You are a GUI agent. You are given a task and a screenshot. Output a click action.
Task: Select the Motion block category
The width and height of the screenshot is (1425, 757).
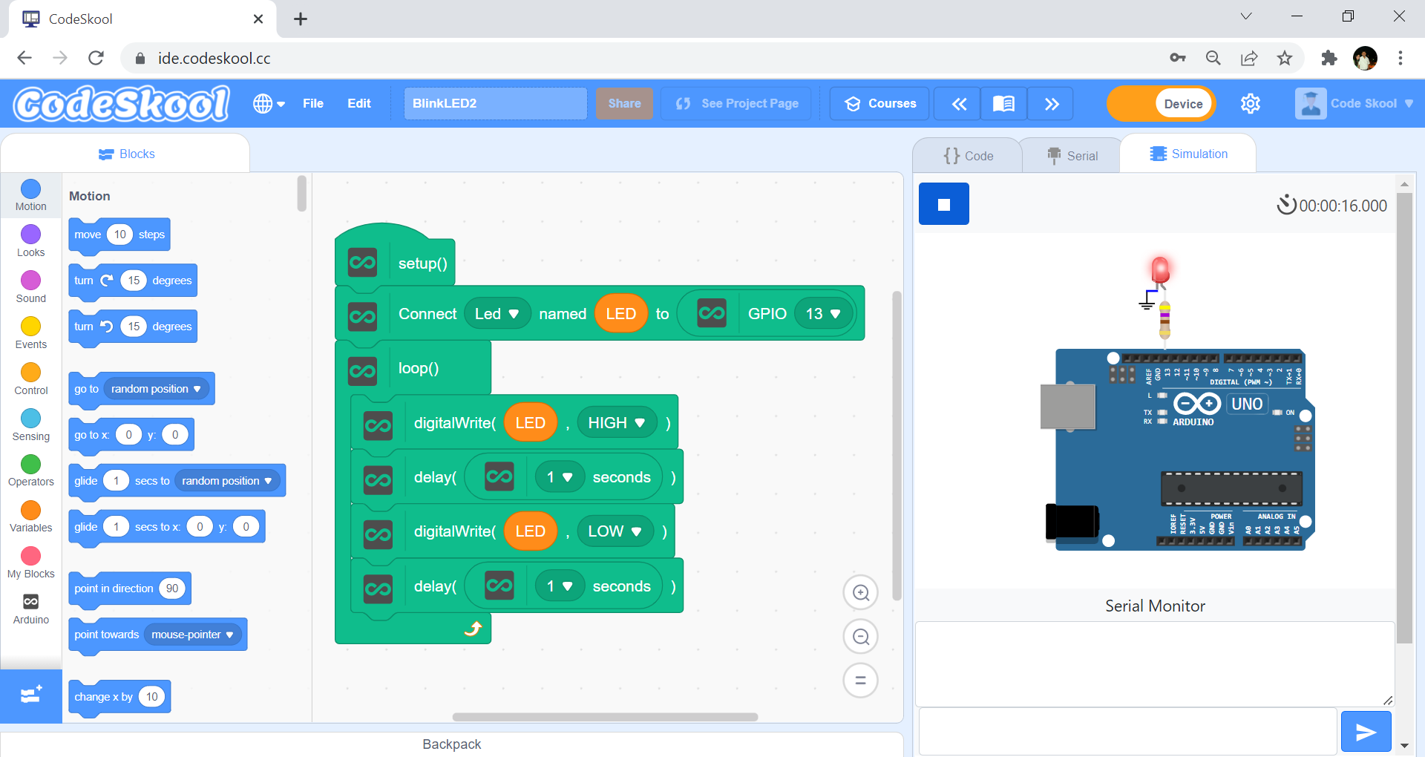[x=30, y=195]
